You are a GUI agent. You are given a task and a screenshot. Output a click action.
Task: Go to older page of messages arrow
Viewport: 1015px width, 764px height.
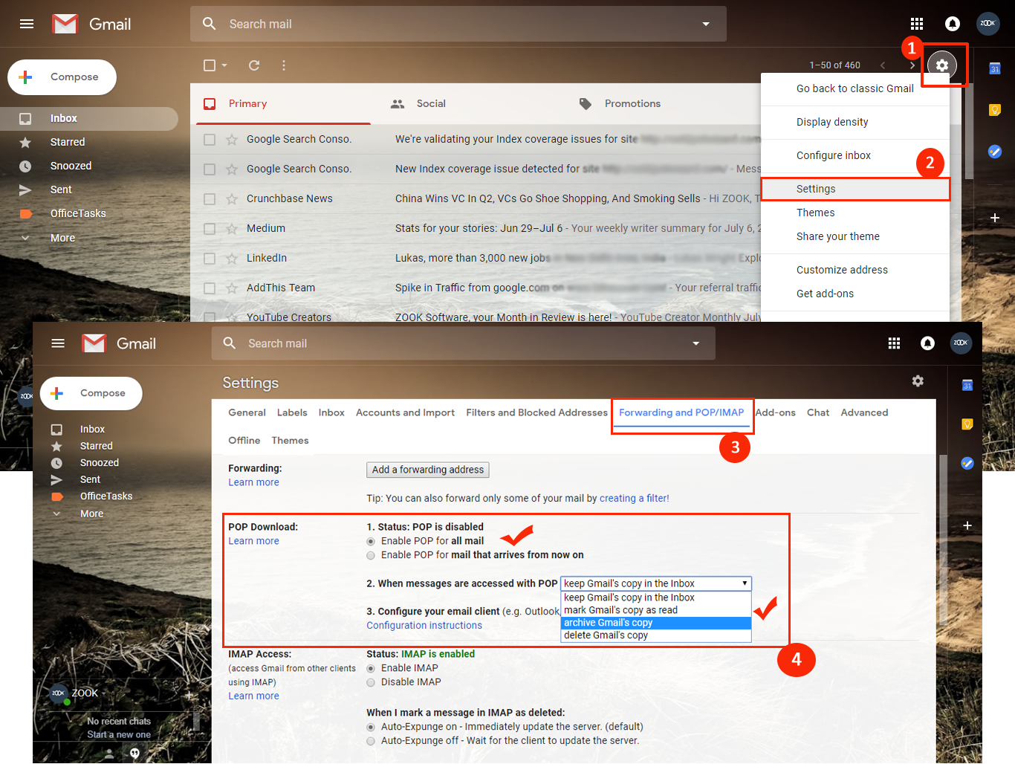coord(912,65)
